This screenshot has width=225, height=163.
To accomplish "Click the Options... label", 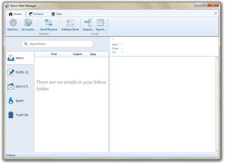I will pyautogui.click(x=13, y=30).
